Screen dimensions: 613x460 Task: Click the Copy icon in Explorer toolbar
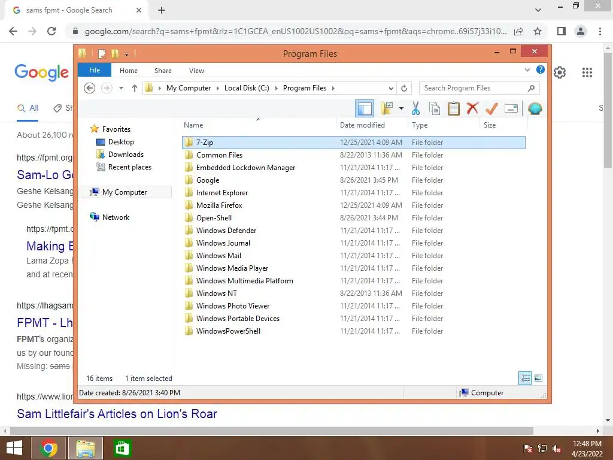435,108
